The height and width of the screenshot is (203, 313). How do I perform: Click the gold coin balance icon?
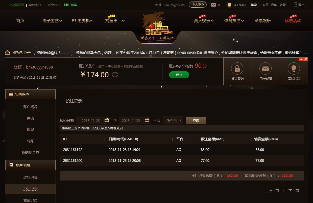click(229, 5)
